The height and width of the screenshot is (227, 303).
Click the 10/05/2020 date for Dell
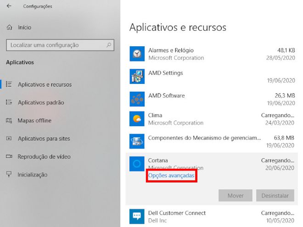[x=280, y=221]
